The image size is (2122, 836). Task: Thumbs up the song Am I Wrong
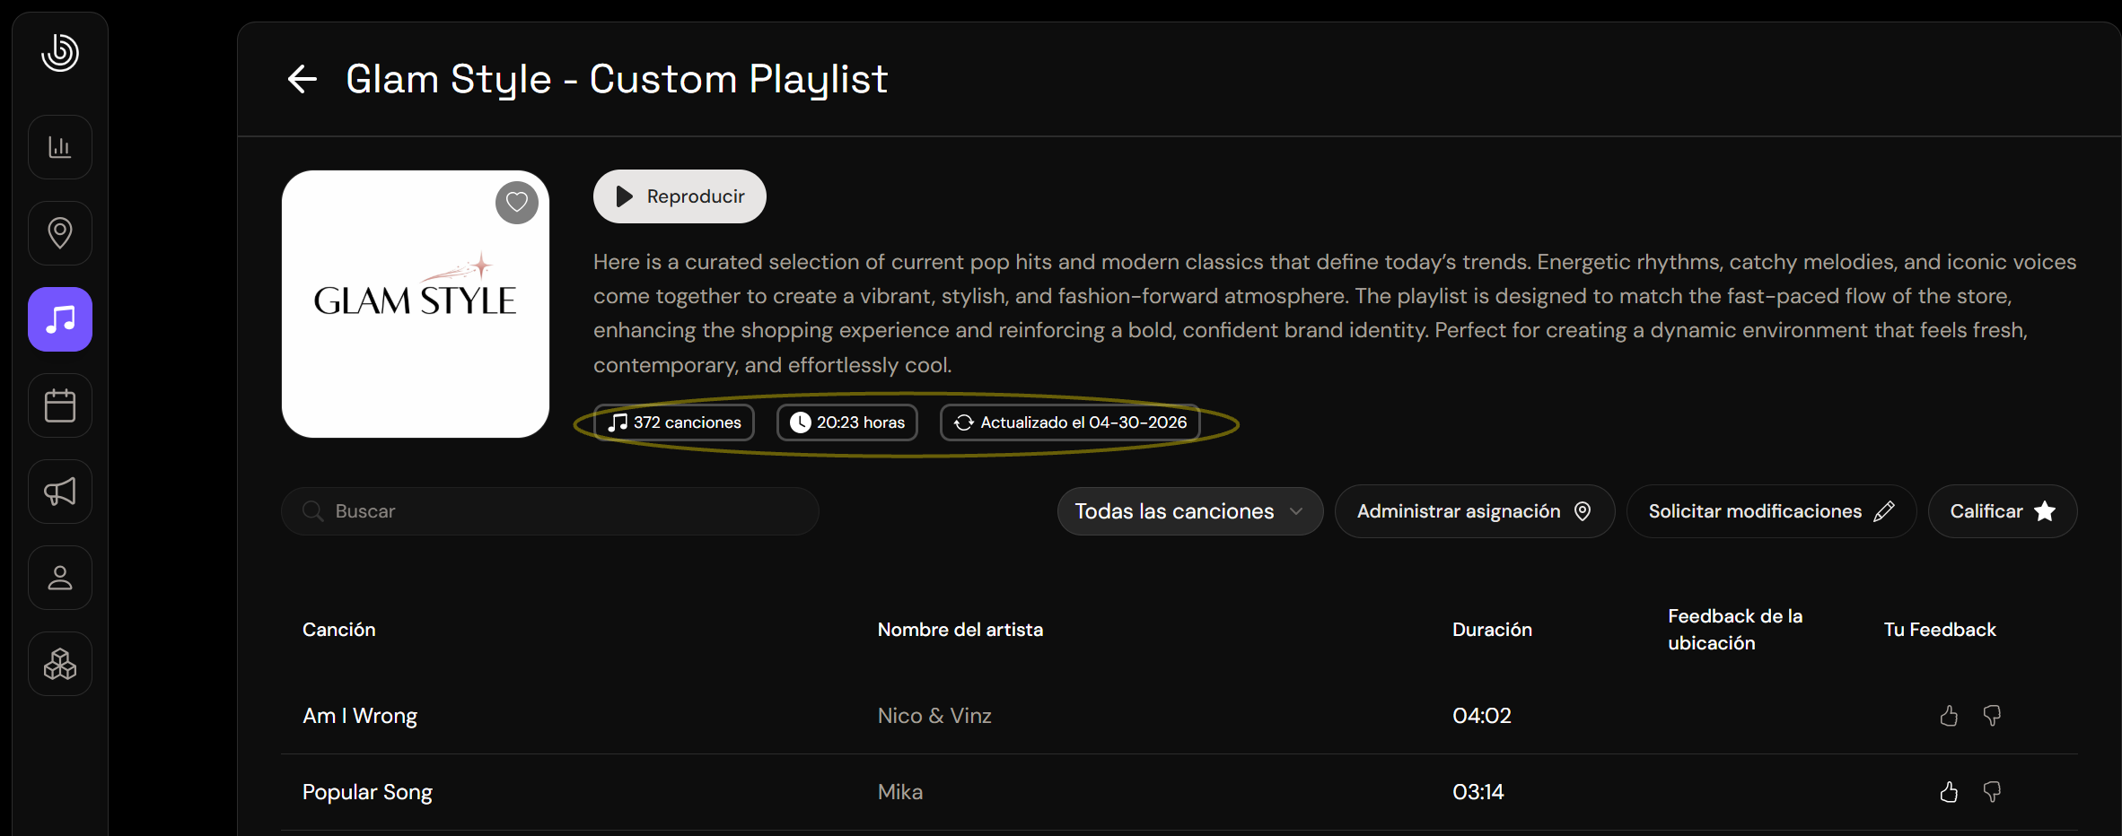tap(1949, 716)
